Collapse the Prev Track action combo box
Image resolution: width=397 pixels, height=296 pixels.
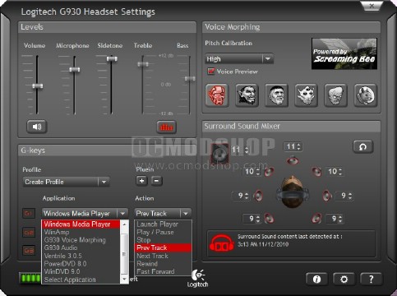163,213
